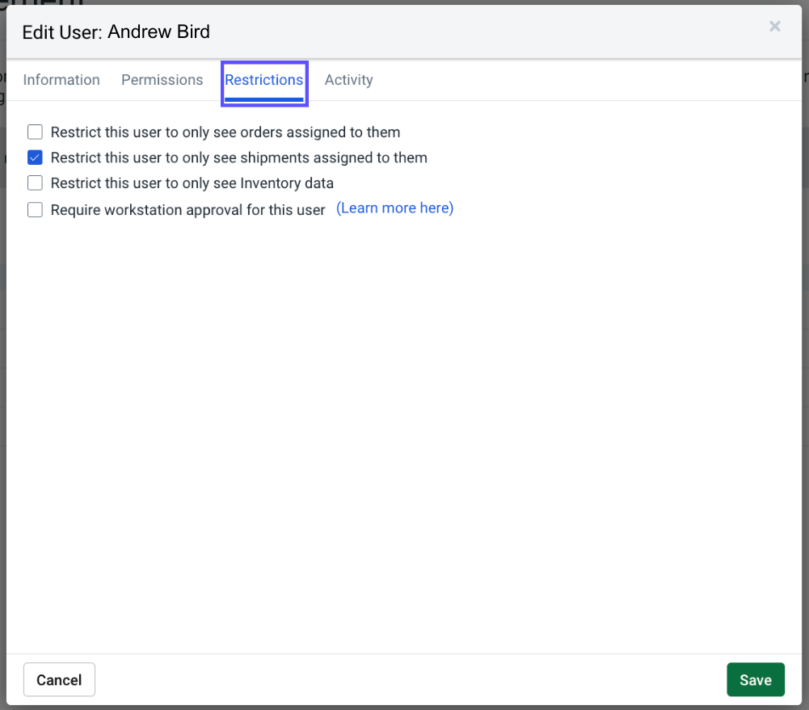Open the Permissions tab

click(x=162, y=79)
